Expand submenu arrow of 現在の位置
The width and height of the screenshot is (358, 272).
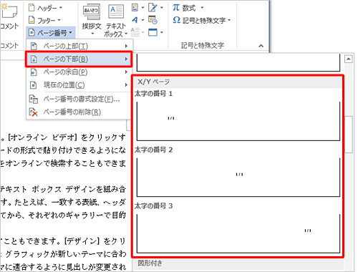[x=126, y=85]
